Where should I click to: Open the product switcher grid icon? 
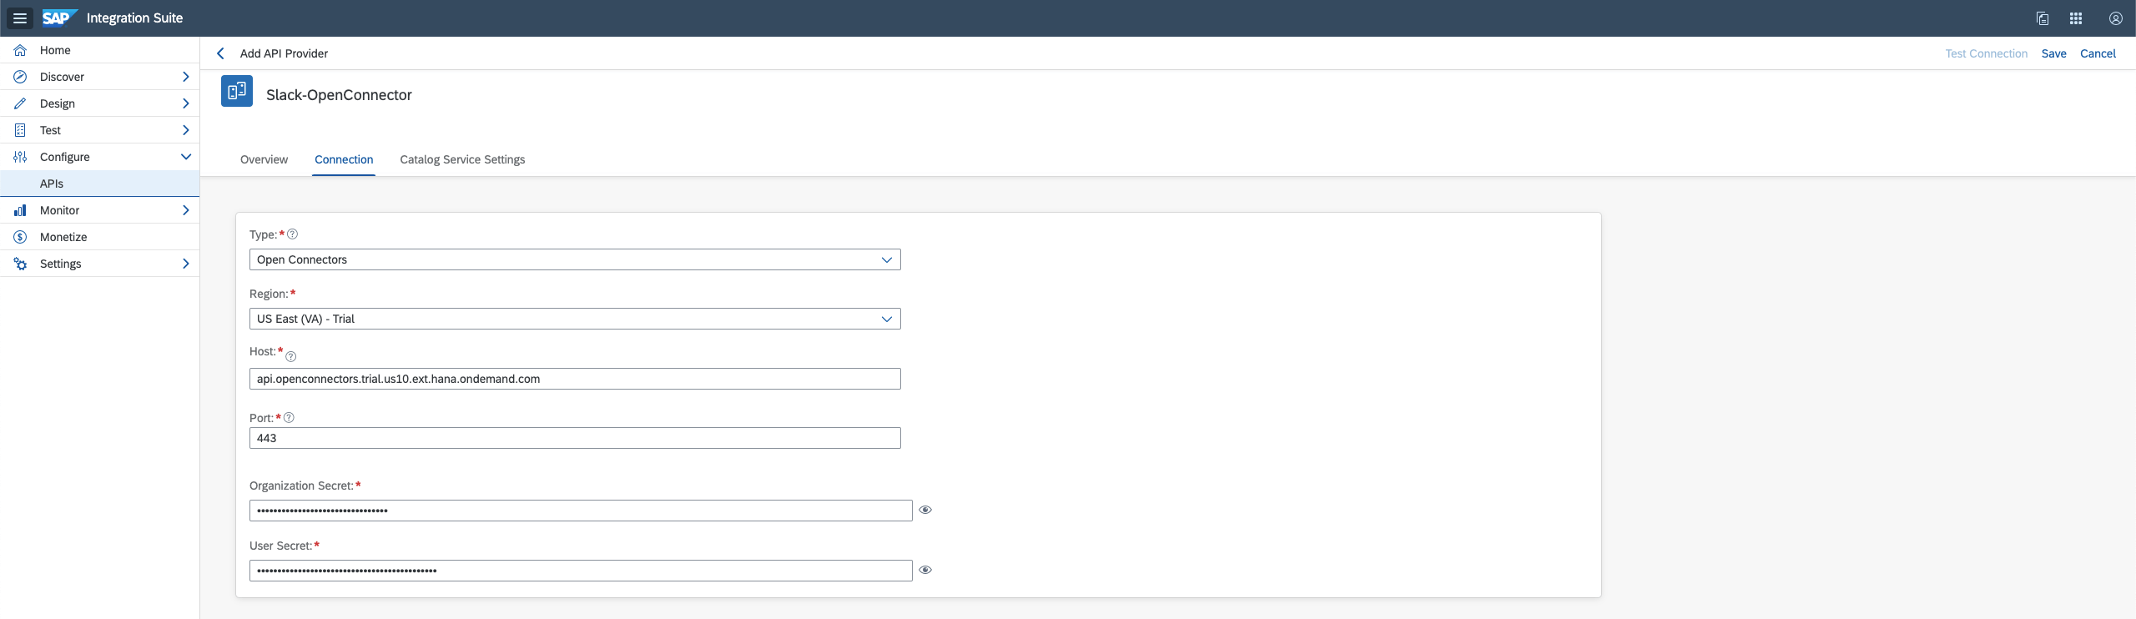coord(2076,18)
